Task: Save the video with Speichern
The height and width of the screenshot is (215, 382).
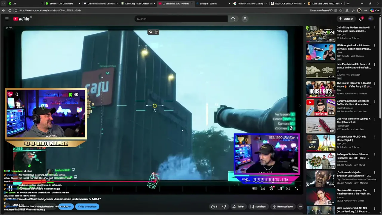Action: [258, 207]
